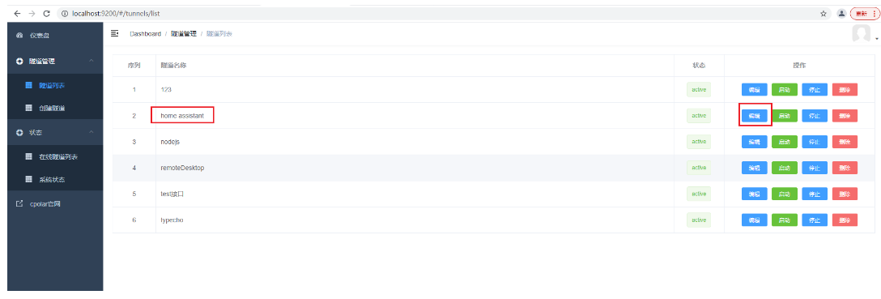Click Dashboard breadcrumb link
The height and width of the screenshot is (299, 881).
[x=146, y=34]
